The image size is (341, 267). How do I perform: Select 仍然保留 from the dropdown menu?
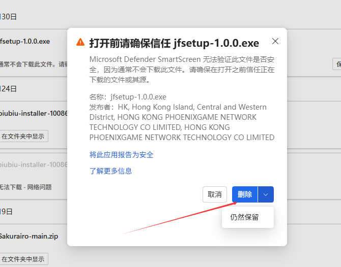(248, 217)
